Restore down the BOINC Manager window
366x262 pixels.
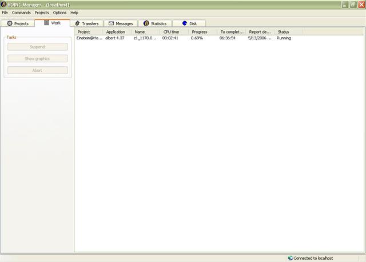[353, 5]
